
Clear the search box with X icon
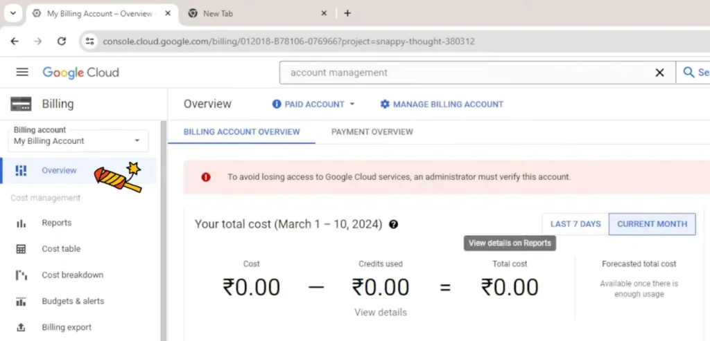[x=660, y=73]
